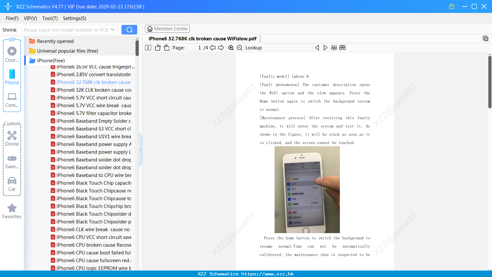Rotate the page clockwise
Image resolution: width=492 pixels, height=277 pixels.
166,48
